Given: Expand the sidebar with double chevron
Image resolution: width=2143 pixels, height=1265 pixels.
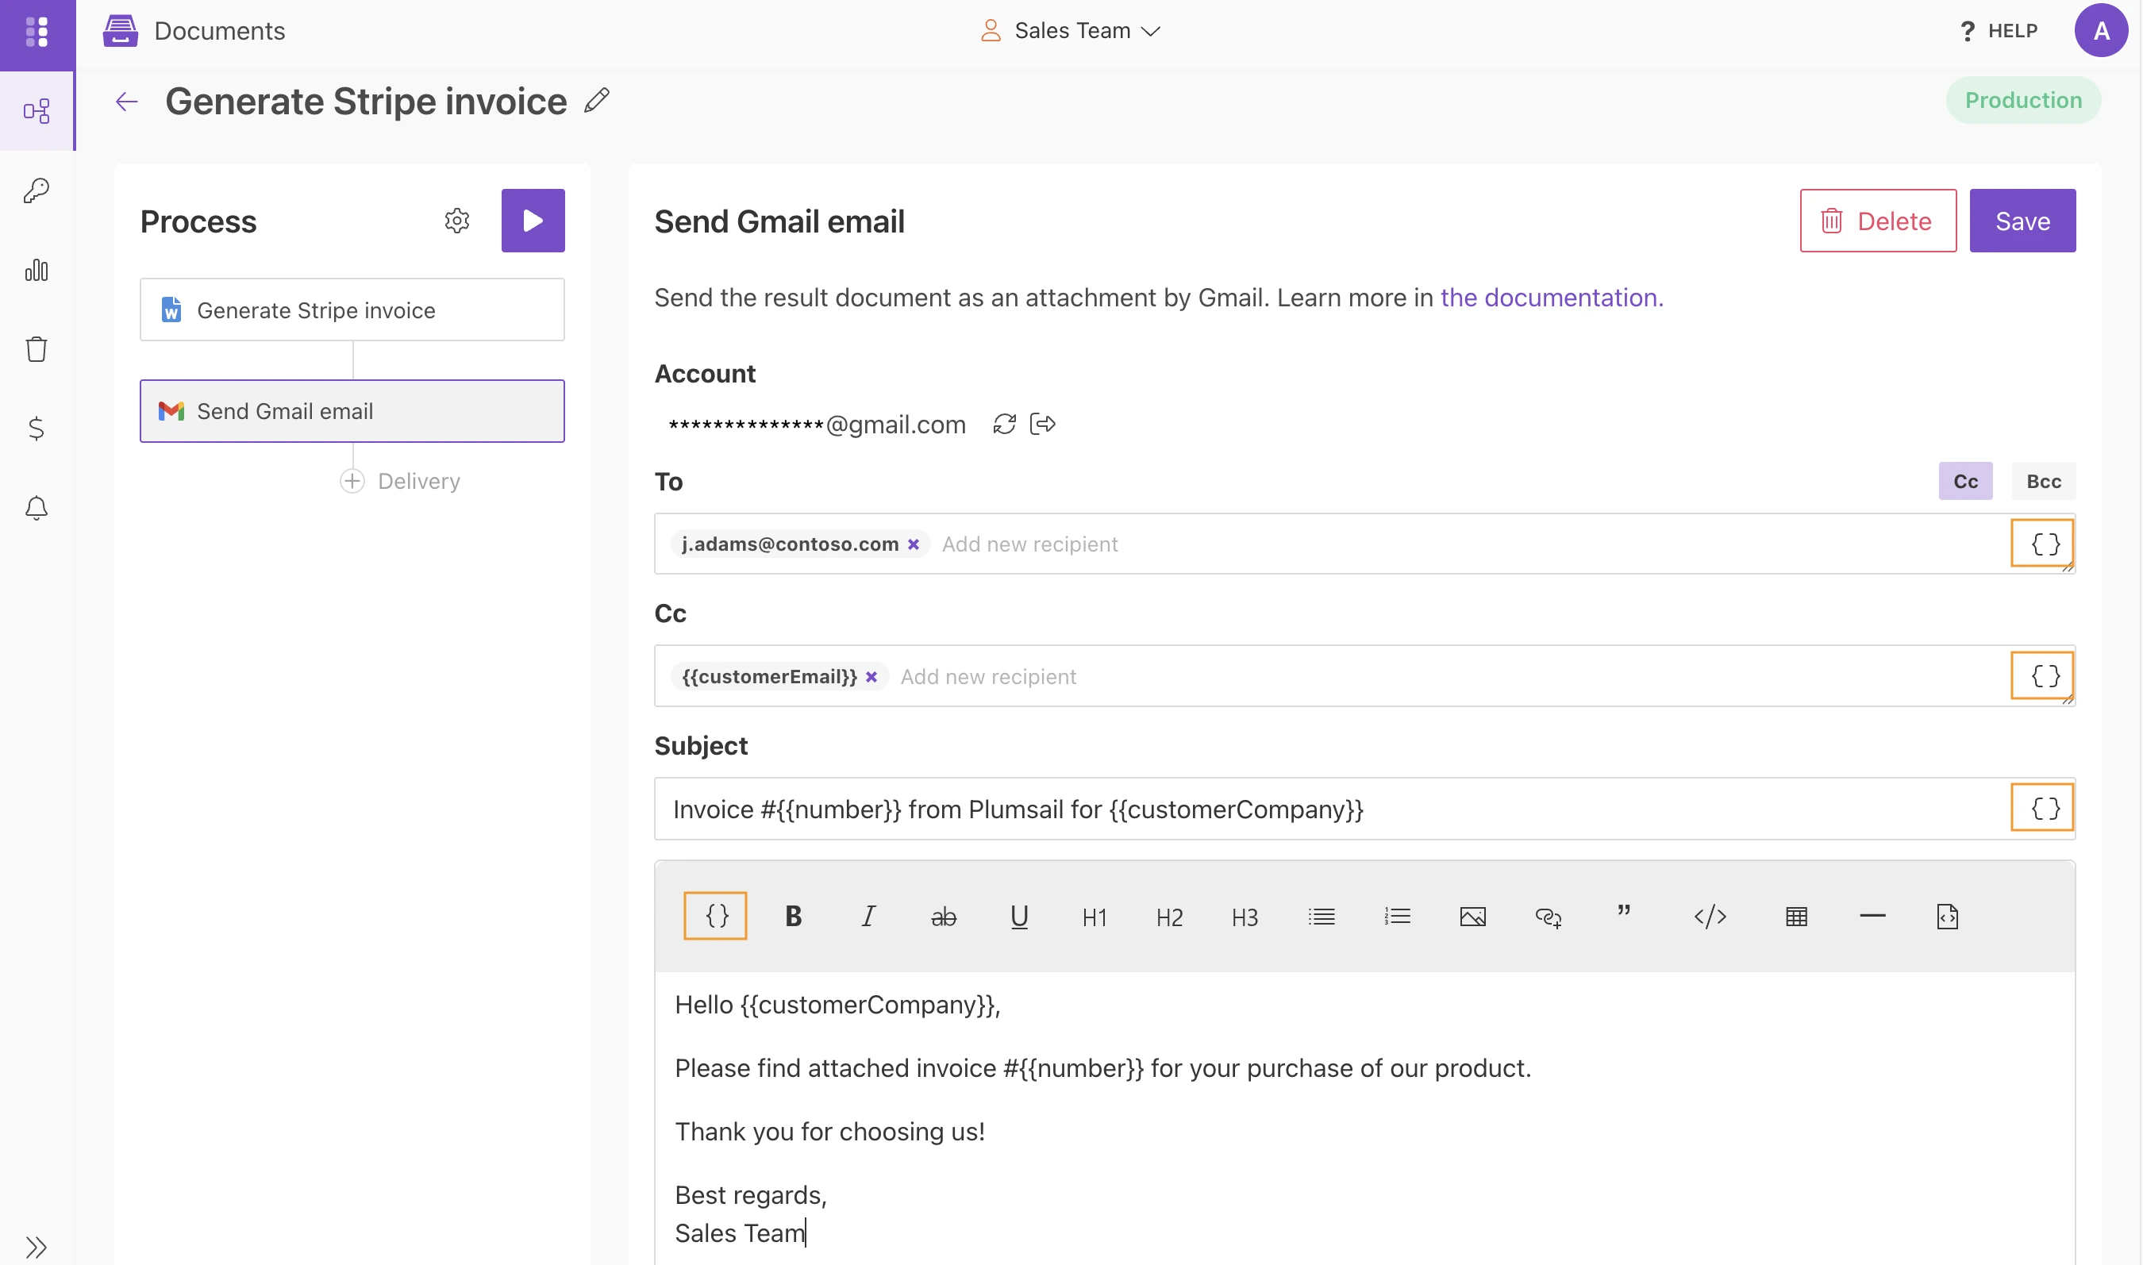Looking at the screenshot, I should coord(37,1246).
